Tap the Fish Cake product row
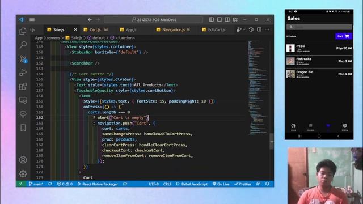Screen dimensions: 363x204 319,61
